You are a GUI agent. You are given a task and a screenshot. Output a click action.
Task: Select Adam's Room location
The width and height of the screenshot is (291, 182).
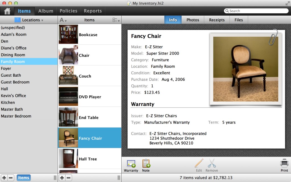29,34
